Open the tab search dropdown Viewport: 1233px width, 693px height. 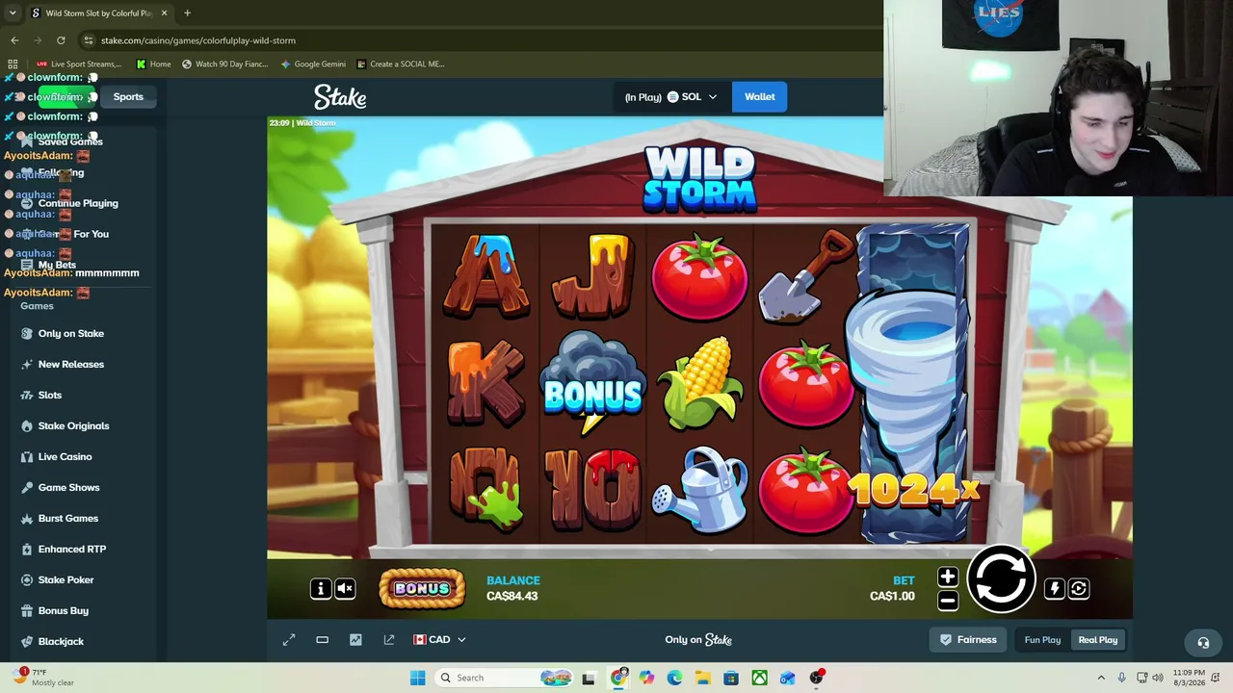(13, 13)
